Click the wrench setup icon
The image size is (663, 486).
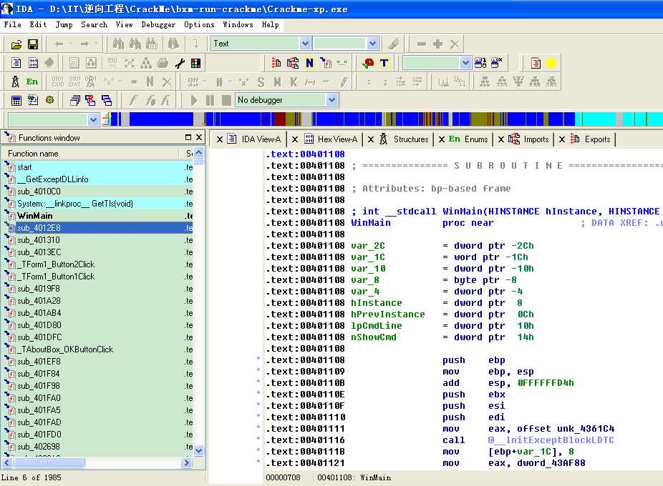(180, 63)
